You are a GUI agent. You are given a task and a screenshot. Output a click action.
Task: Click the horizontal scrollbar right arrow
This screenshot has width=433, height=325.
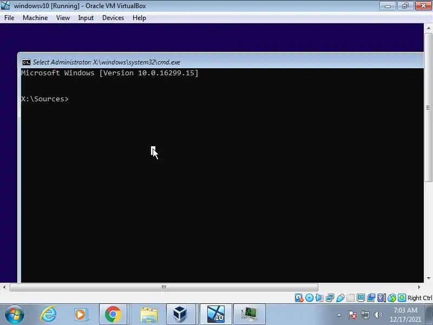[x=419, y=287]
